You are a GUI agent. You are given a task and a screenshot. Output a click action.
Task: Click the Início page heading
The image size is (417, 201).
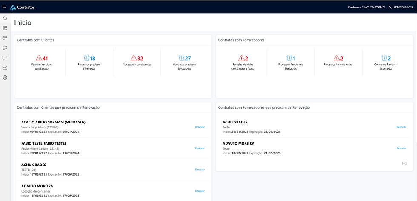23,22
